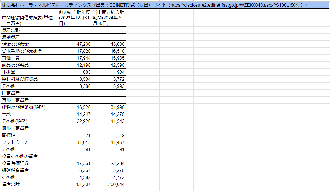Image resolution: width=330 pixels, height=191 pixels.
Task: Click the 有形固定資産 row label
Action: pos(29,100)
